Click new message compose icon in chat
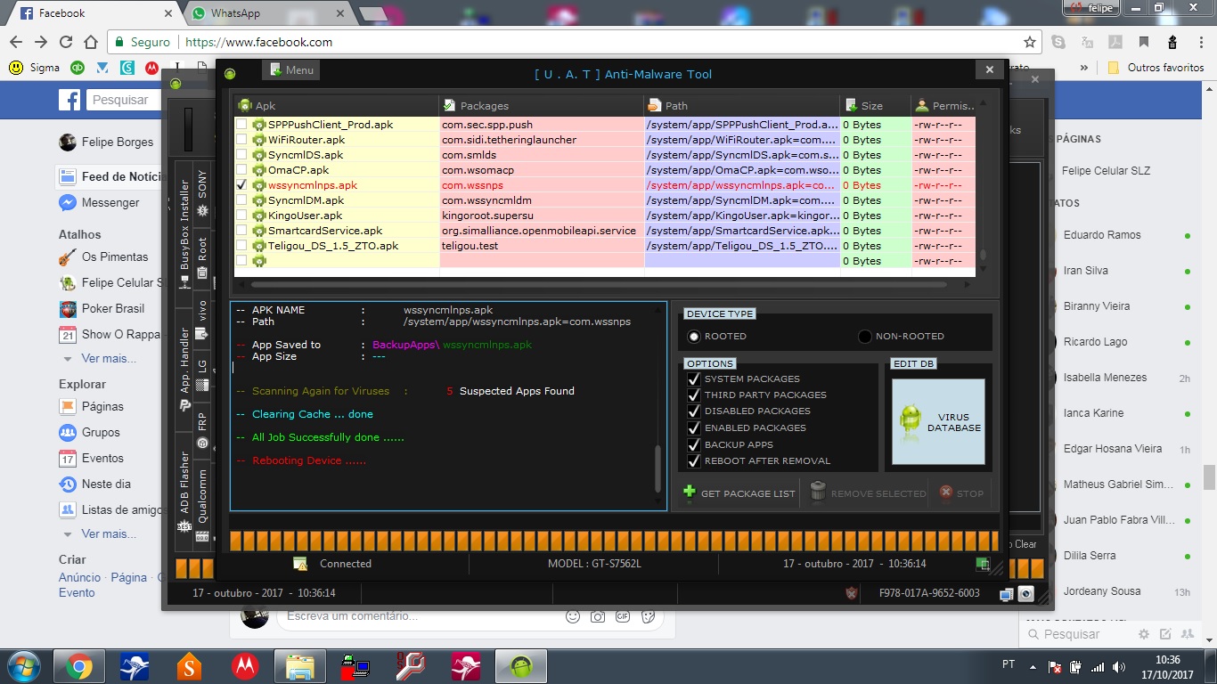 click(1164, 634)
